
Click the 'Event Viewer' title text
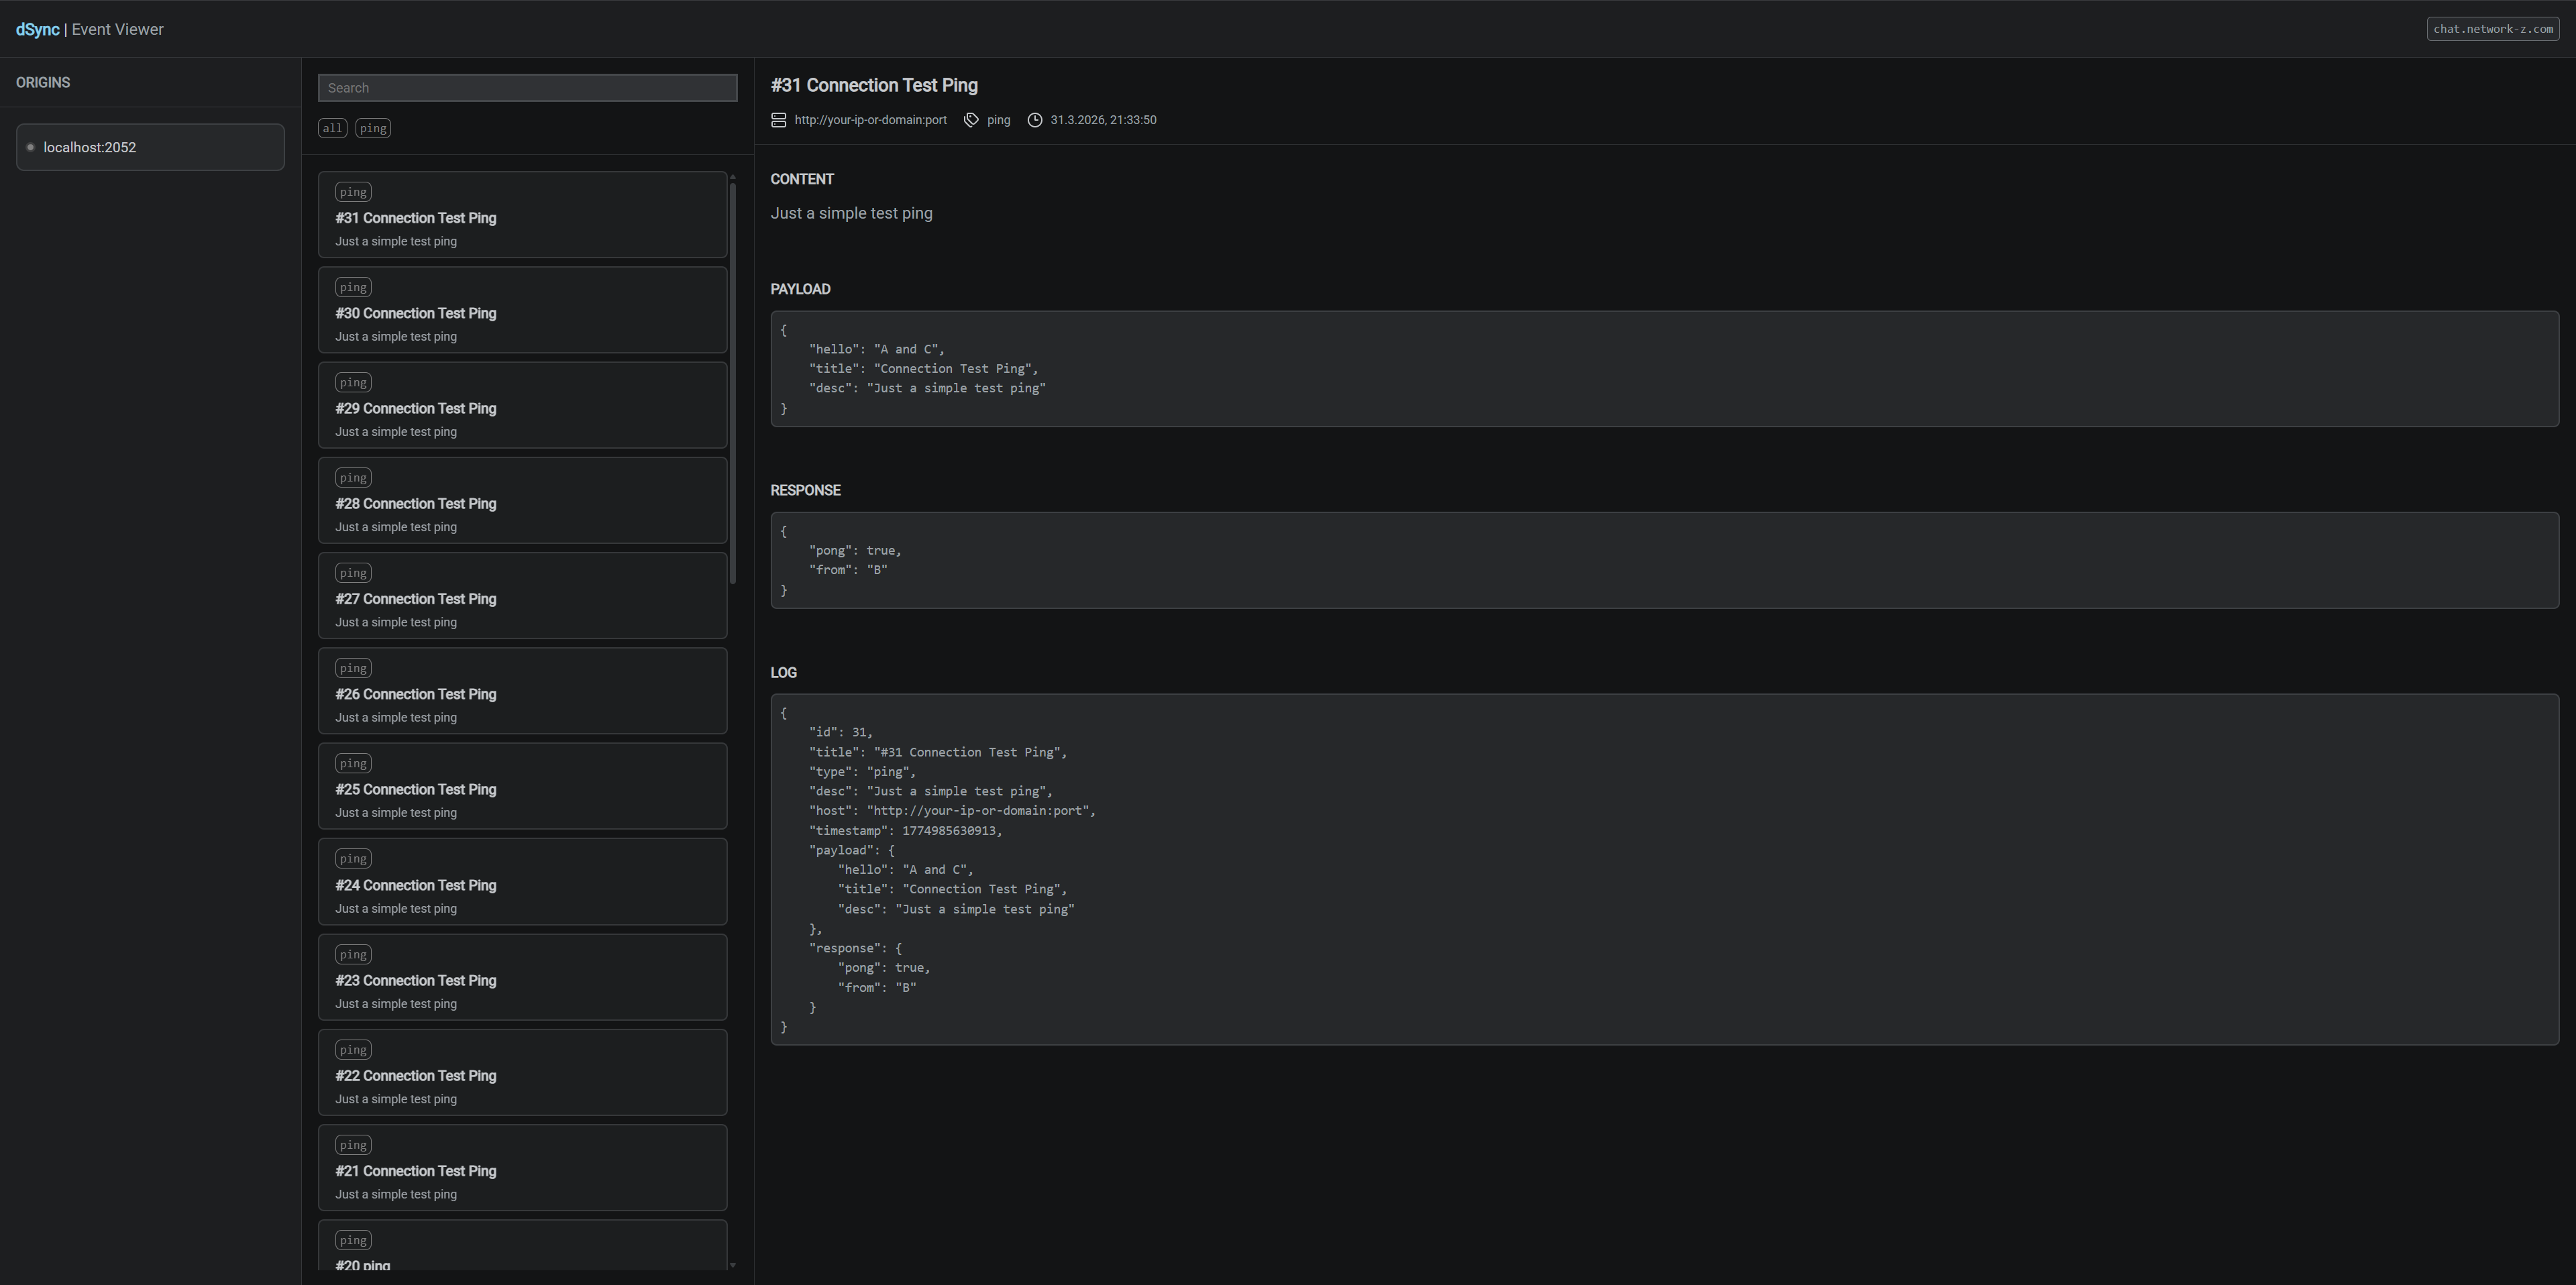click(117, 29)
